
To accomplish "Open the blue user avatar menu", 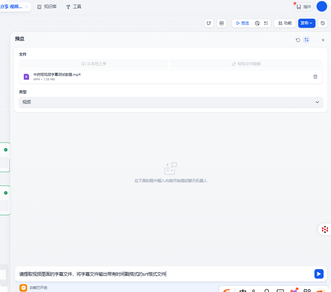I will pos(322,6).
